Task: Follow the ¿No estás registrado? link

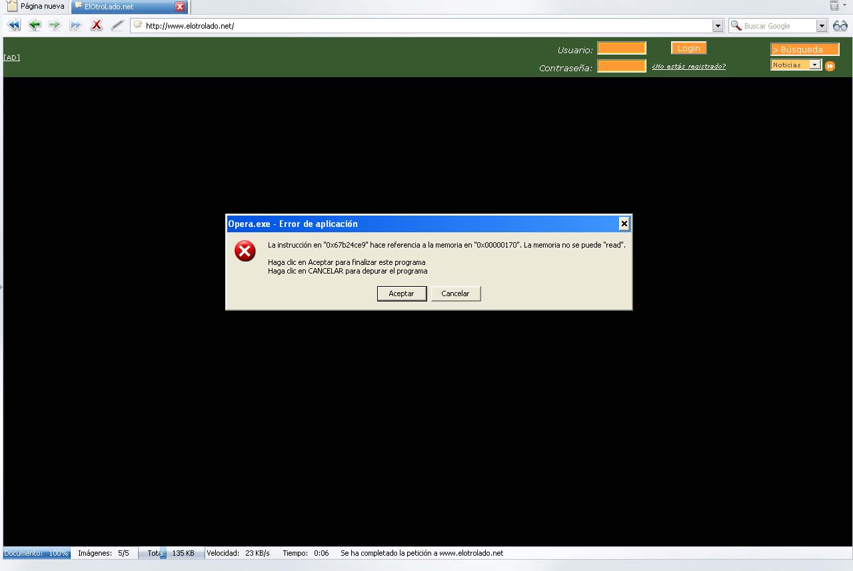Action: pyautogui.click(x=689, y=67)
